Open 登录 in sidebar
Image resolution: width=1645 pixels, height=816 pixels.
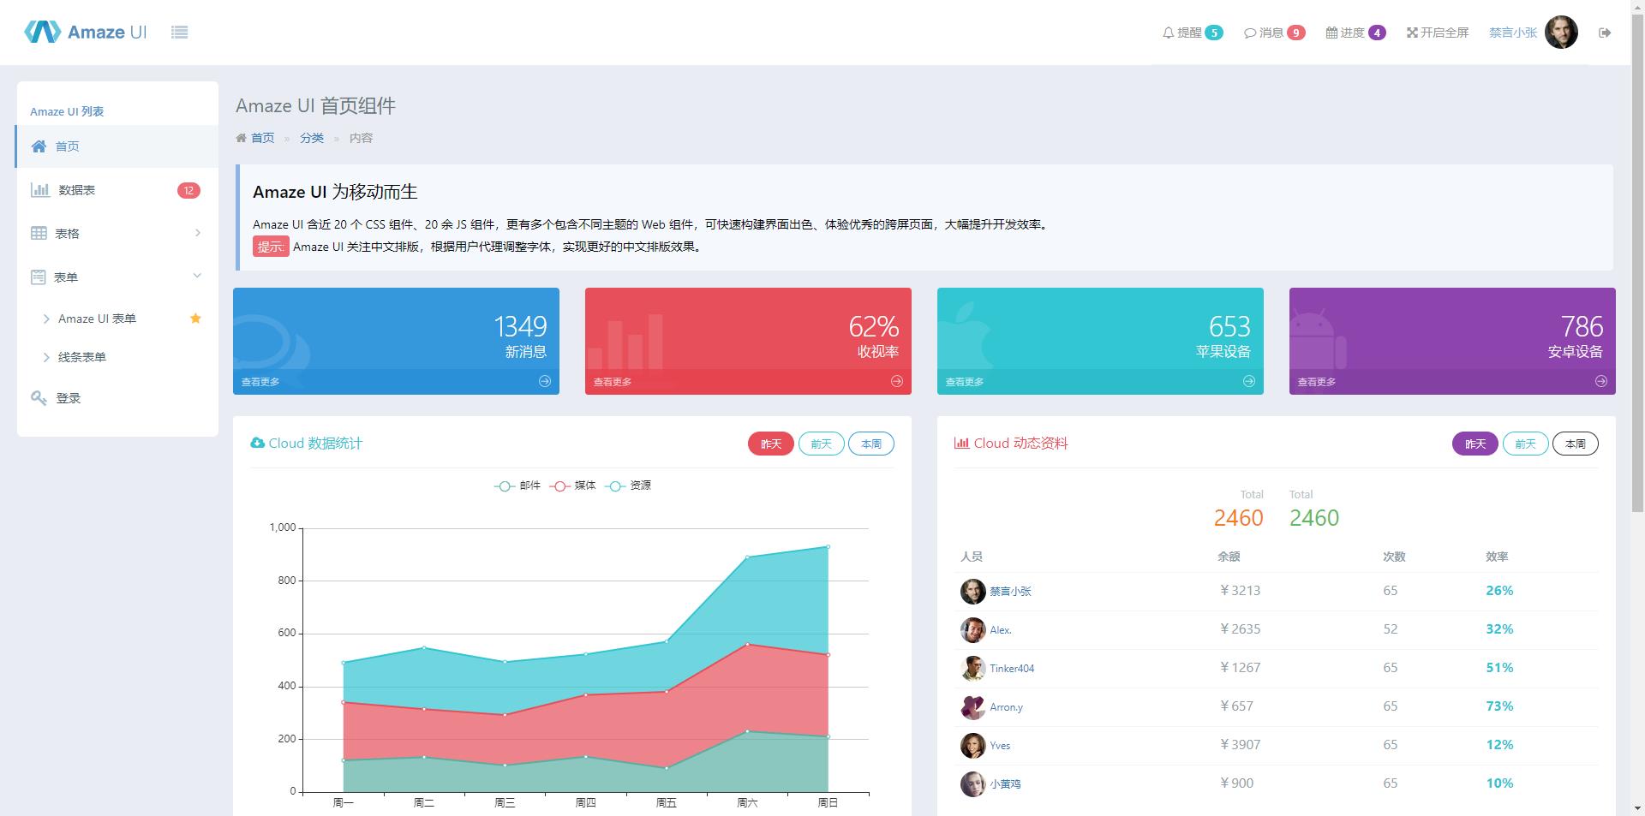pos(117,398)
